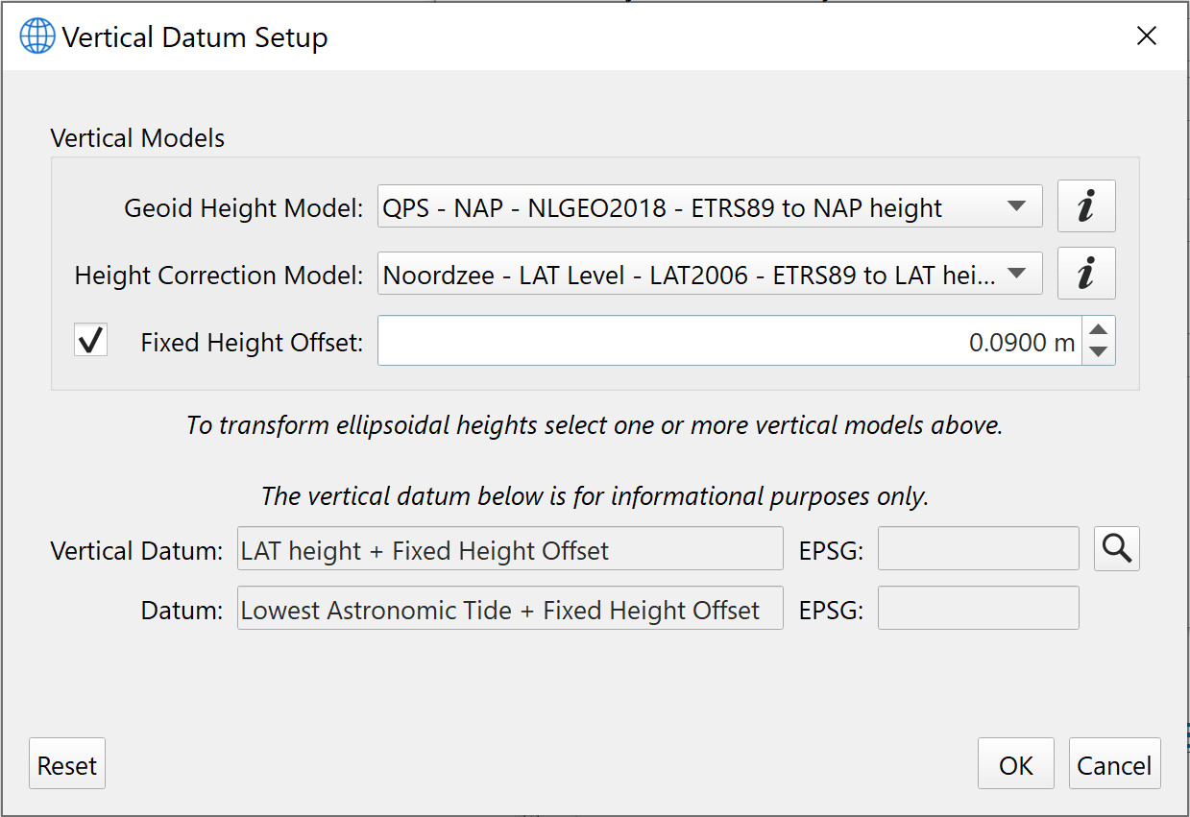This screenshot has width=1190, height=817.
Task: Click the globe icon in title bar
Action: coord(37,36)
